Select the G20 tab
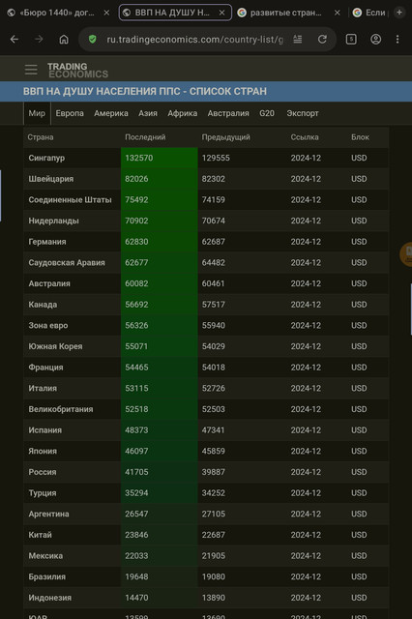The width and height of the screenshot is (412, 619). point(267,113)
